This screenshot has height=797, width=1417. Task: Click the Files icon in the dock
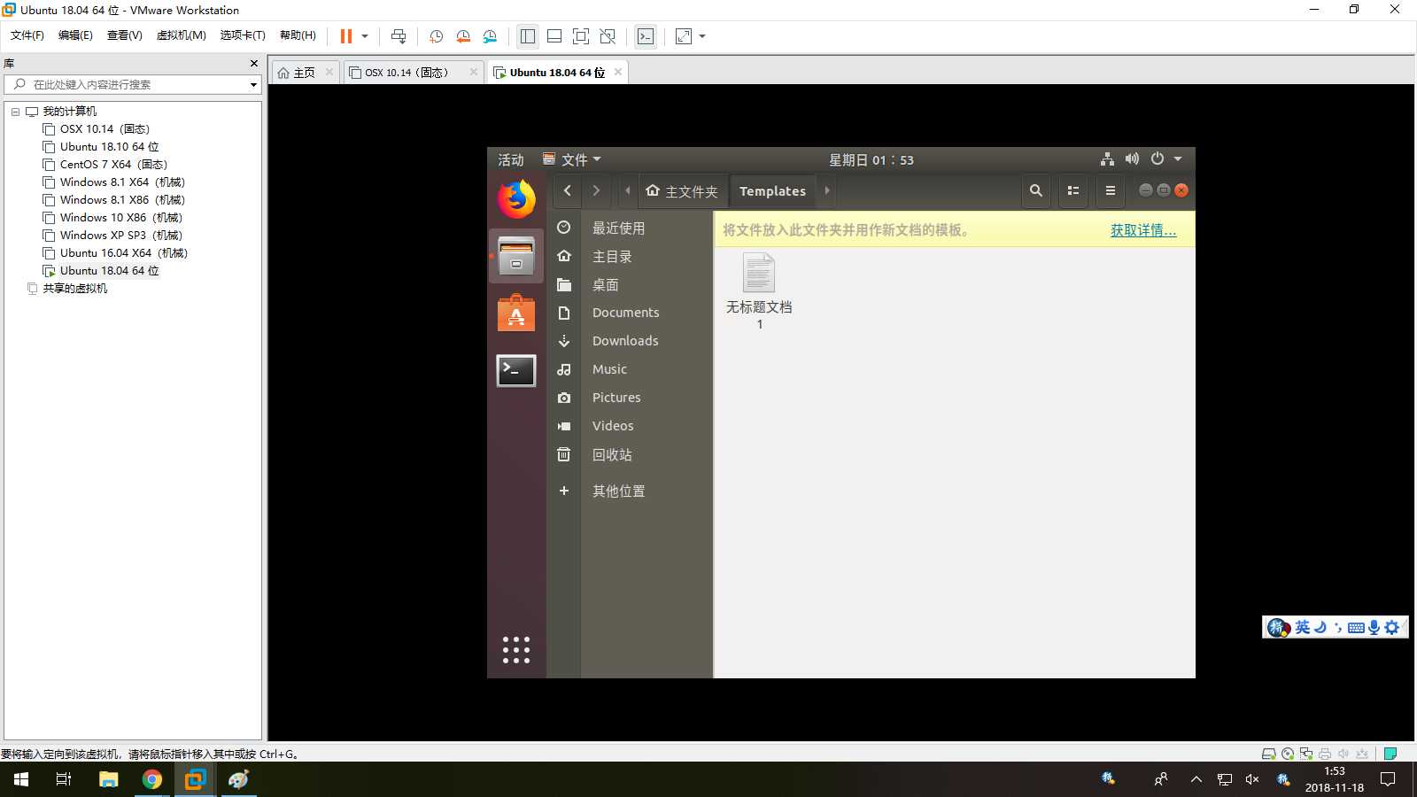coord(516,256)
